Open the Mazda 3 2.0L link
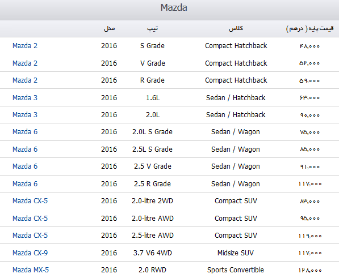 pos(25,114)
